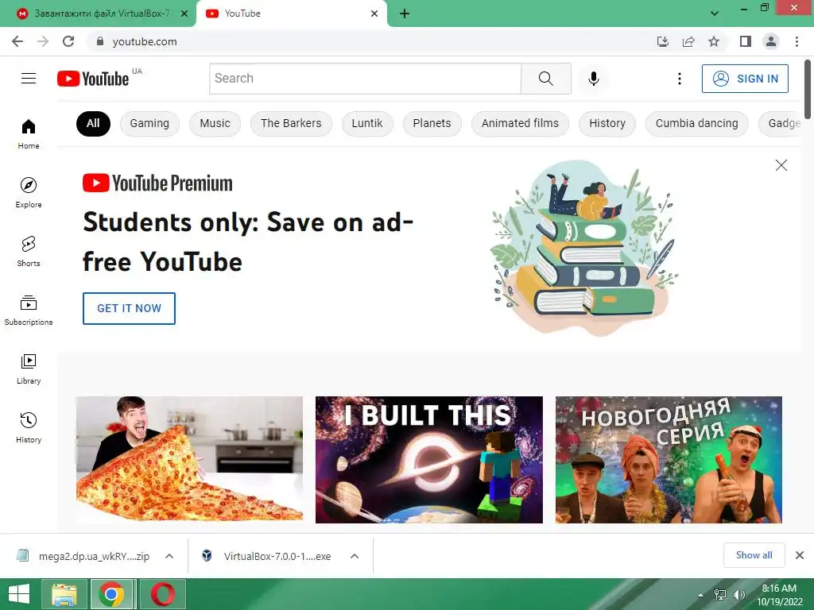This screenshot has width=814, height=610.
Task: Open the tab search chevron
Action: pos(715,14)
